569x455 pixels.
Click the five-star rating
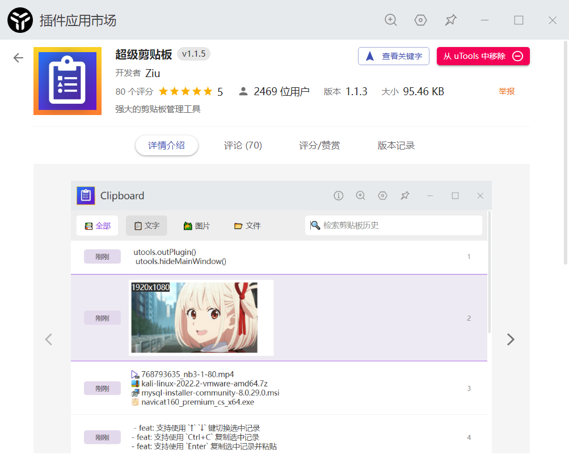pos(186,91)
